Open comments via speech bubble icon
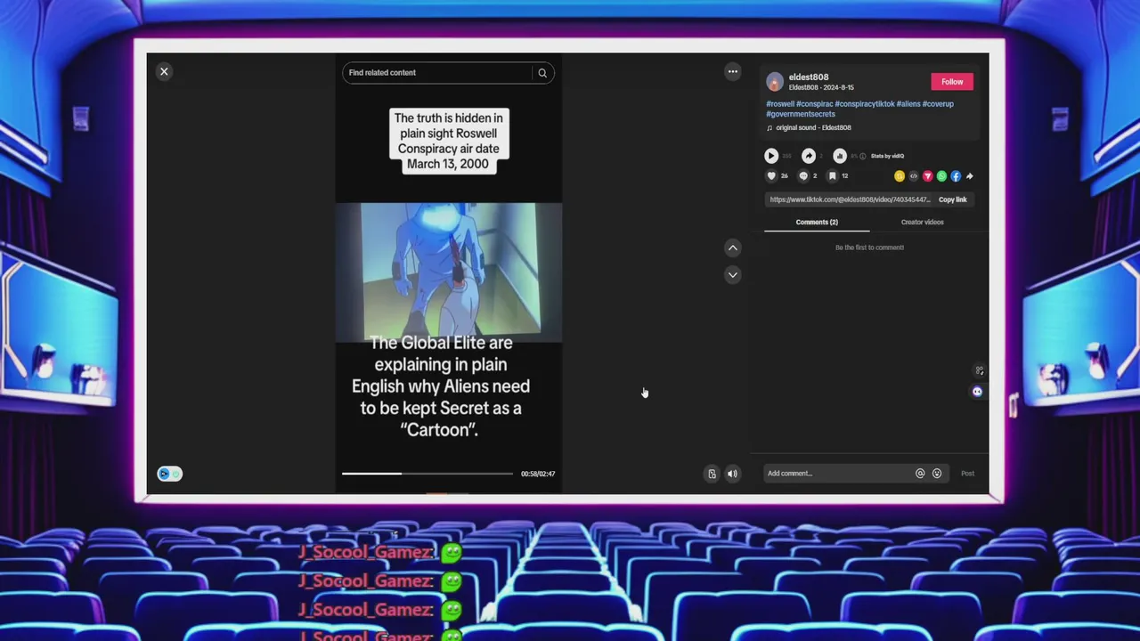This screenshot has height=641, width=1140. [x=803, y=176]
